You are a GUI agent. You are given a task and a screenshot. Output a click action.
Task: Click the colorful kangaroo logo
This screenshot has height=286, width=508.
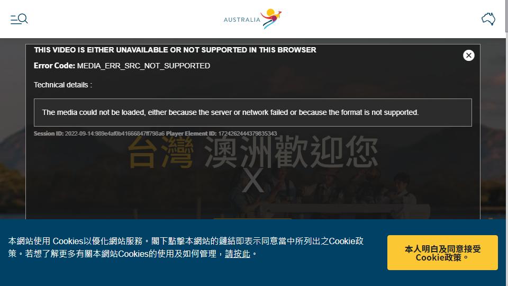(x=271, y=19)
